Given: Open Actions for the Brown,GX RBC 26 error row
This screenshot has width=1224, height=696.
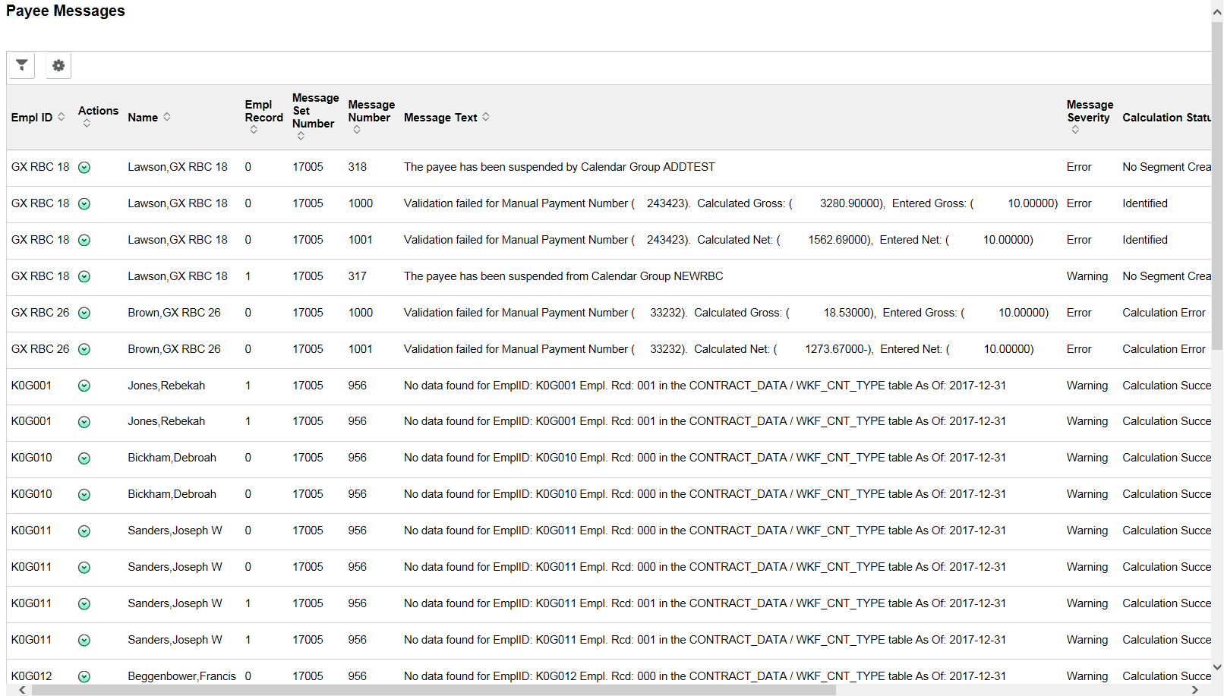Looking at the screenshot, I should pos(84,313).
